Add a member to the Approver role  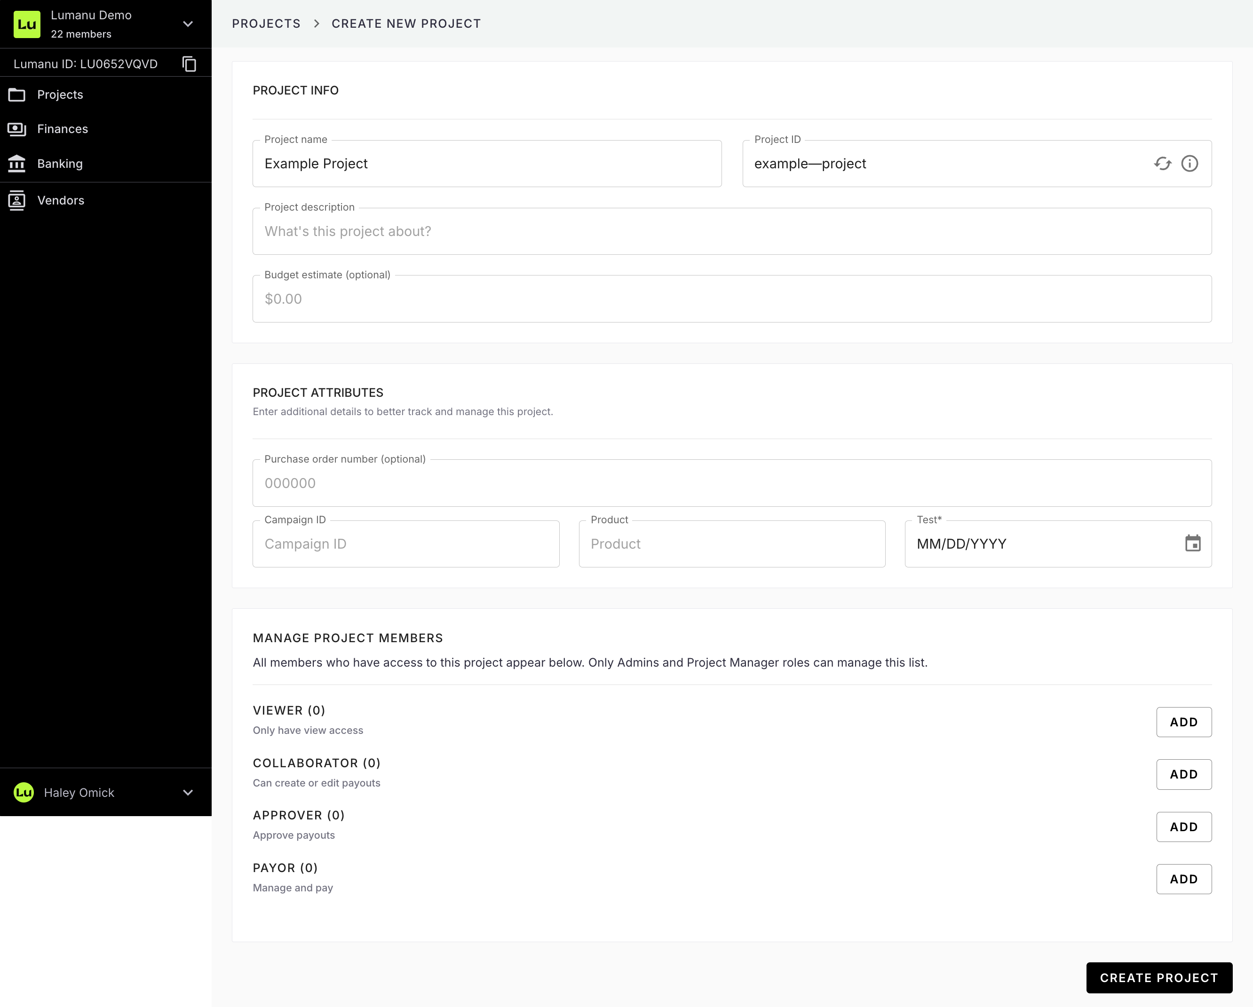click(1183, 827)
